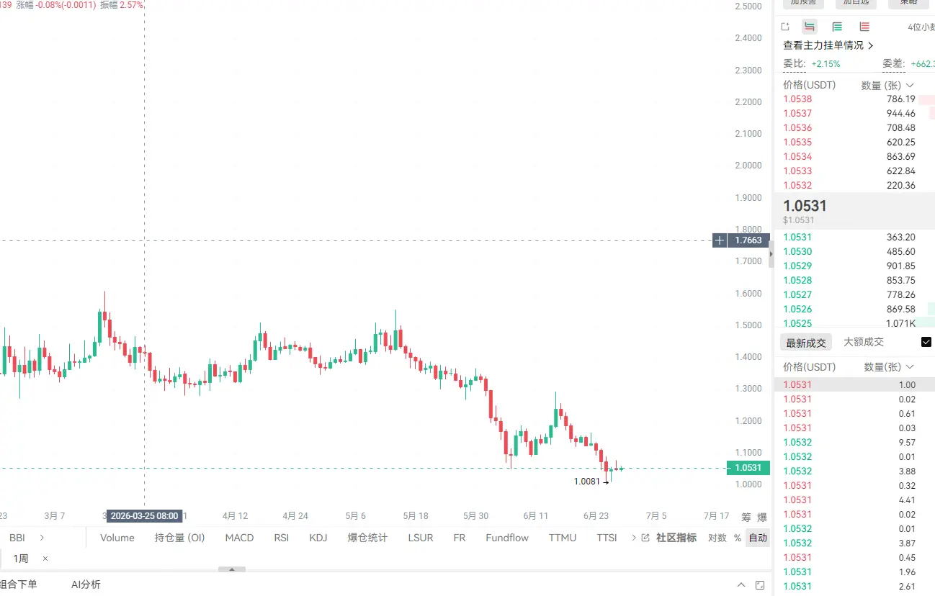The image size is (935, 596).
Task: Toggle the 对数 log scale option
Action: point(717,538)
